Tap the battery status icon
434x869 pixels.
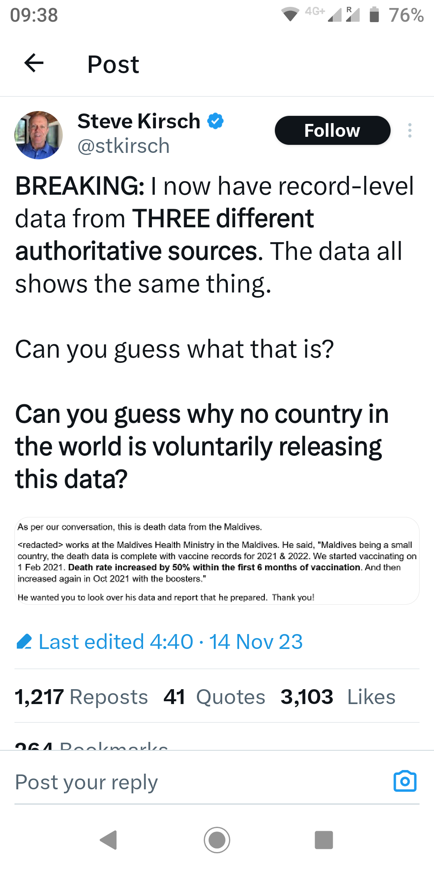pyautogui.click(x=374, y=15)
